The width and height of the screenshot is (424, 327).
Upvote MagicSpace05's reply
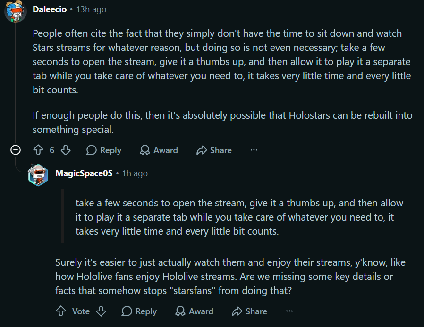click(x=61, y=311)
